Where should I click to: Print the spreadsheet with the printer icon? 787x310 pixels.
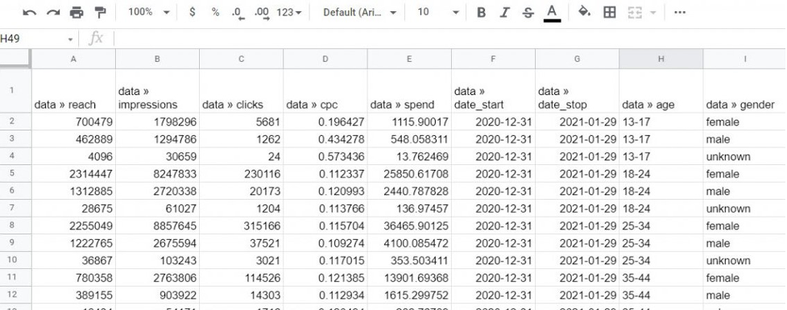[x=77, y=13]
